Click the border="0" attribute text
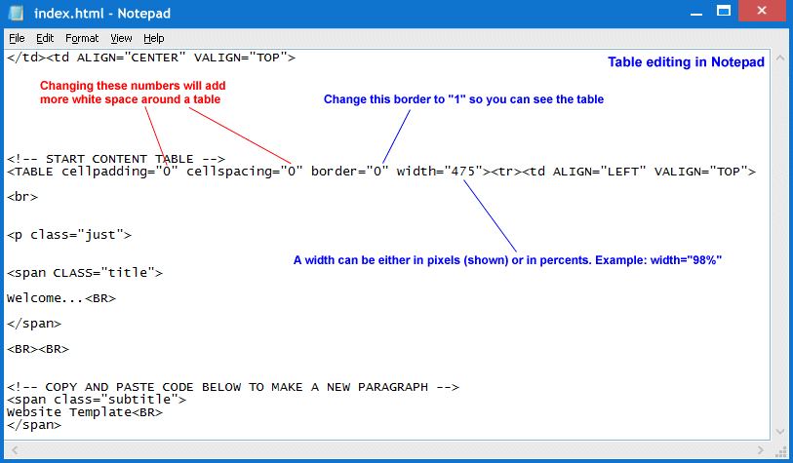 pyautogui.click(x=349, y=172)
